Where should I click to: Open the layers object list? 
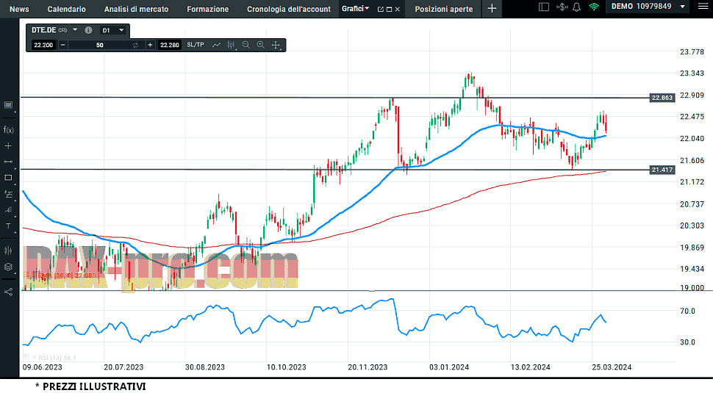(8, 267)
